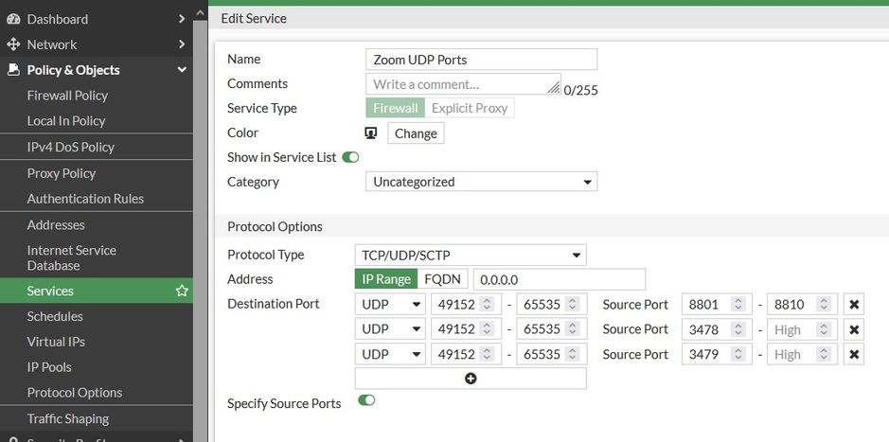Click the Network cross-arrows icon
The image size is (889, 442).
pyautogui.click(x=13, y=44)
